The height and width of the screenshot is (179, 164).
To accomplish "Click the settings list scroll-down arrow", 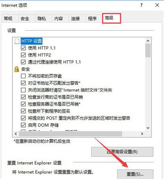I will 148,128.
